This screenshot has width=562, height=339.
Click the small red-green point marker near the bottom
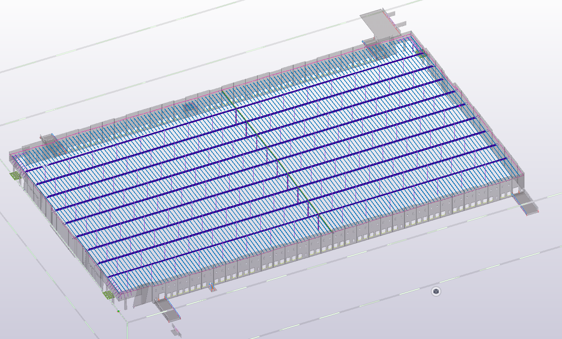[x=118, y=311]
